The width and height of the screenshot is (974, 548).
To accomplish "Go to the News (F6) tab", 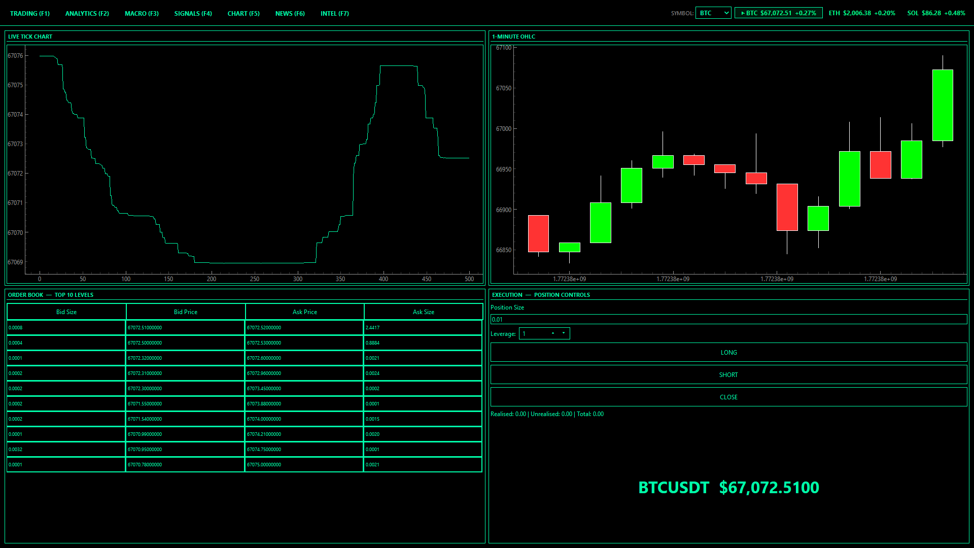I will (x=290, y=14).
